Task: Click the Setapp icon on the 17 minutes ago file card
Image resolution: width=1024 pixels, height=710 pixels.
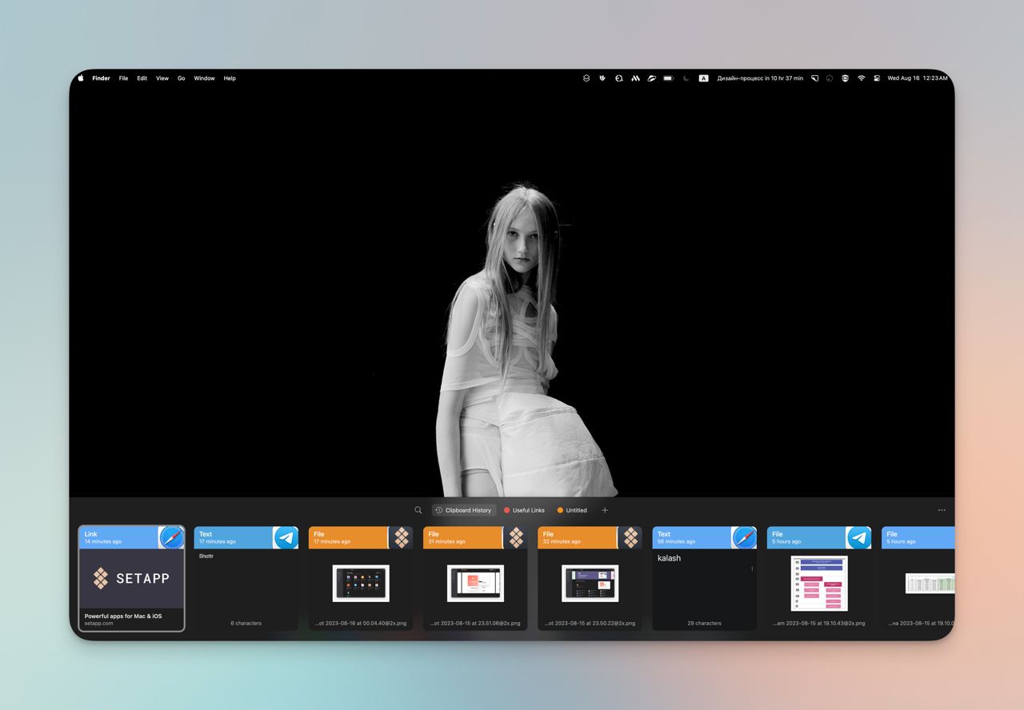Action: tap(401, 537)
